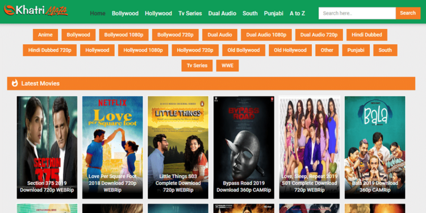Choose the Bollywood 1080p category tag
Image resolution: width=426 pixels, height=213 pixels.
pos(124,35)
